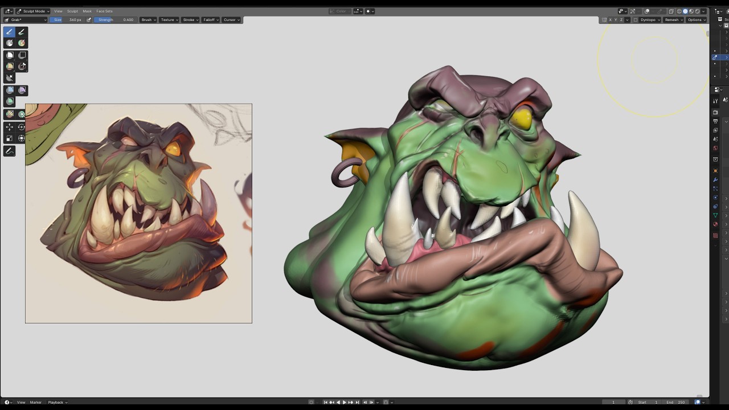Click the timeline jump to end button
729x410 pixels.
point(357,402)
